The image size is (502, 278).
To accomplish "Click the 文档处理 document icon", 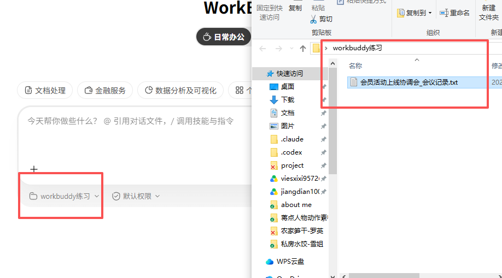I will pyautogui.click(x=28, y=91).
